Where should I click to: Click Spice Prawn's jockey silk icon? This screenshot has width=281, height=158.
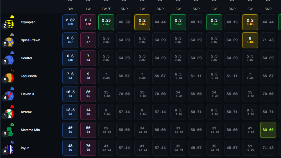[10, 40]
